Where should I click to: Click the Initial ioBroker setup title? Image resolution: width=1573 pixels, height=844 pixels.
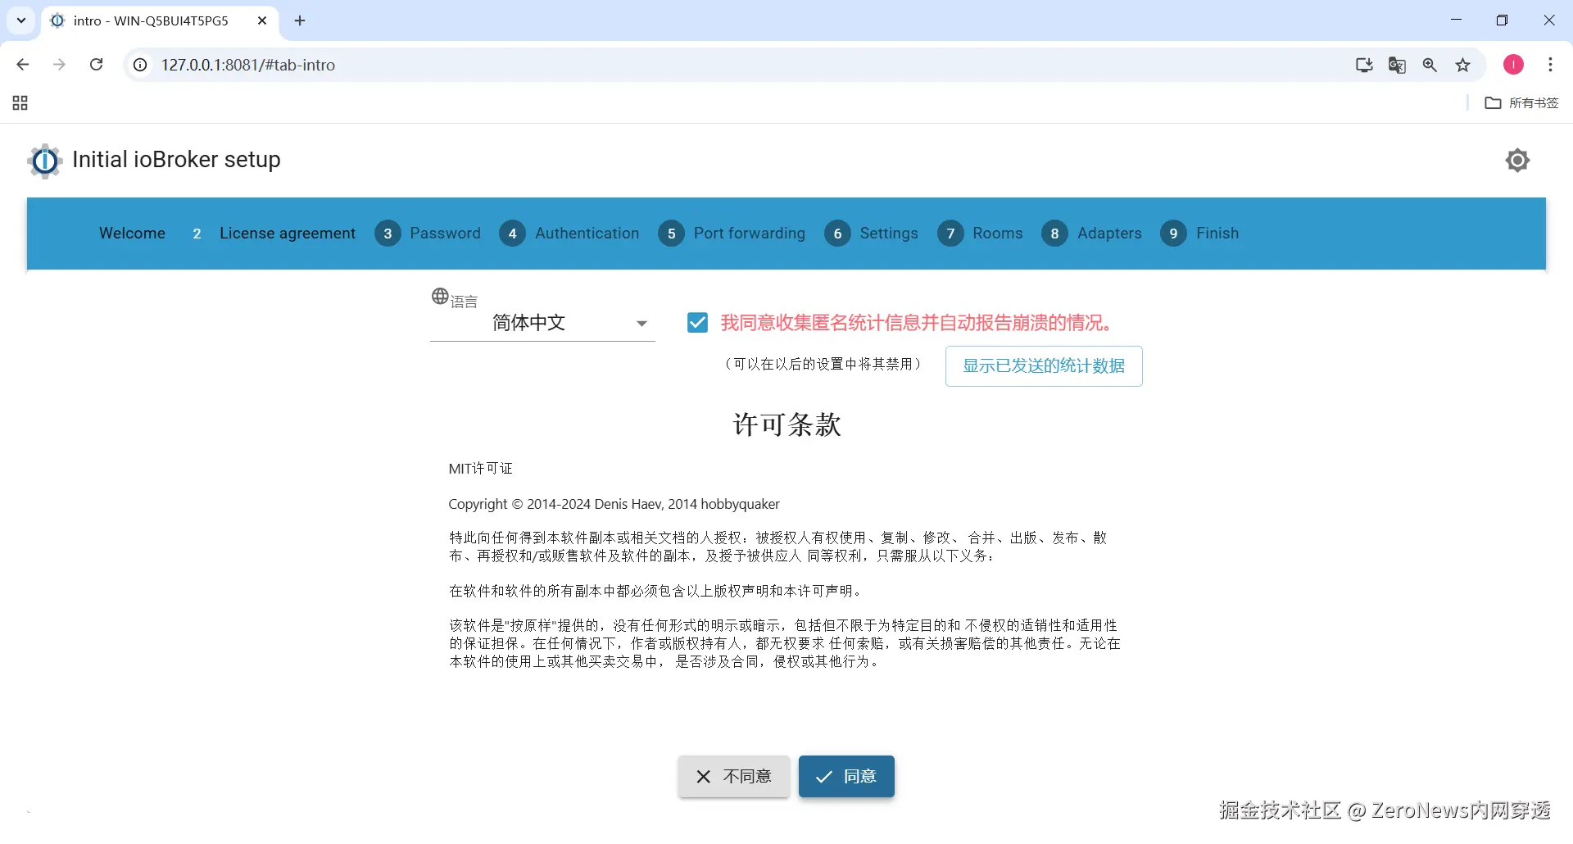(176, 160)
